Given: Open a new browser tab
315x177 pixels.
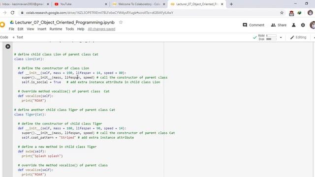Looking at the screenshot, I should [x=231, y=4].
